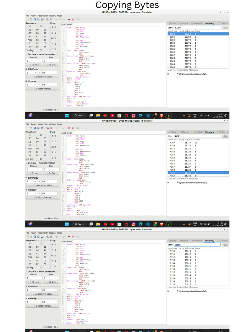Click Start address field containing 5150h

pos(197,245)
